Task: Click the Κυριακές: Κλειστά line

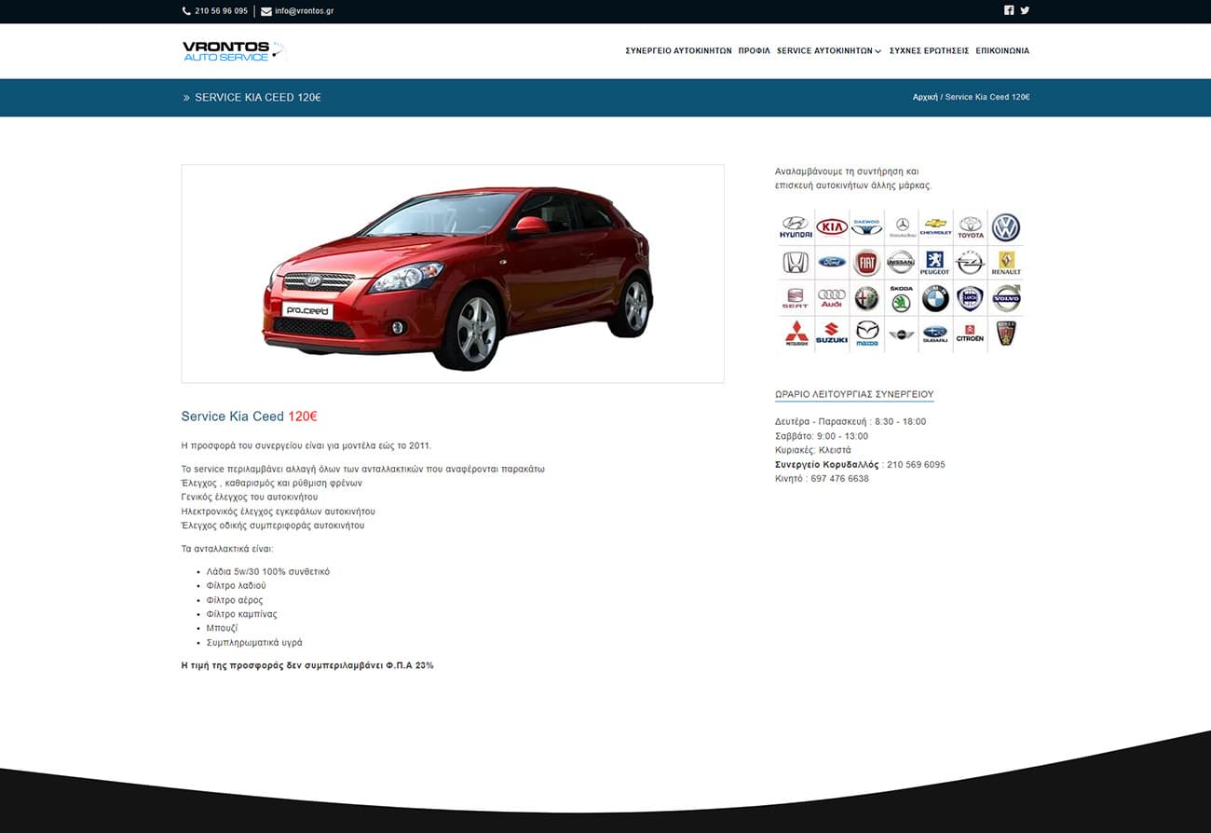Action: [x=812, y=450]
